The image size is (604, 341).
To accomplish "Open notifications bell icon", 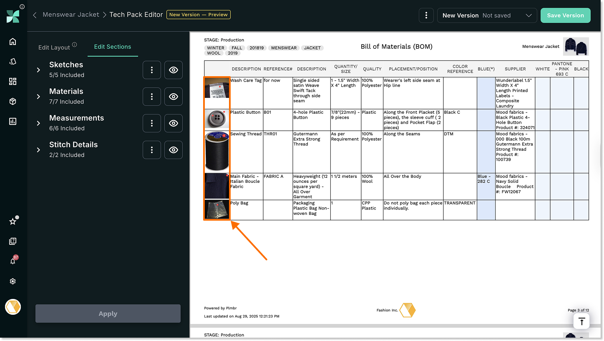I will tap(13, 261).
